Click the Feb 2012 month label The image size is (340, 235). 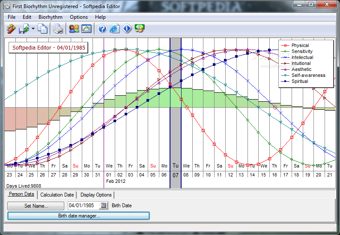click(116, 181)
